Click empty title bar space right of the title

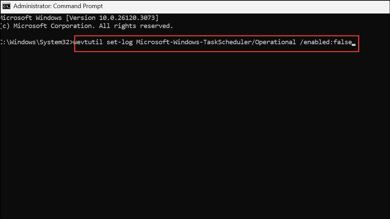click(x=246, y=6)
